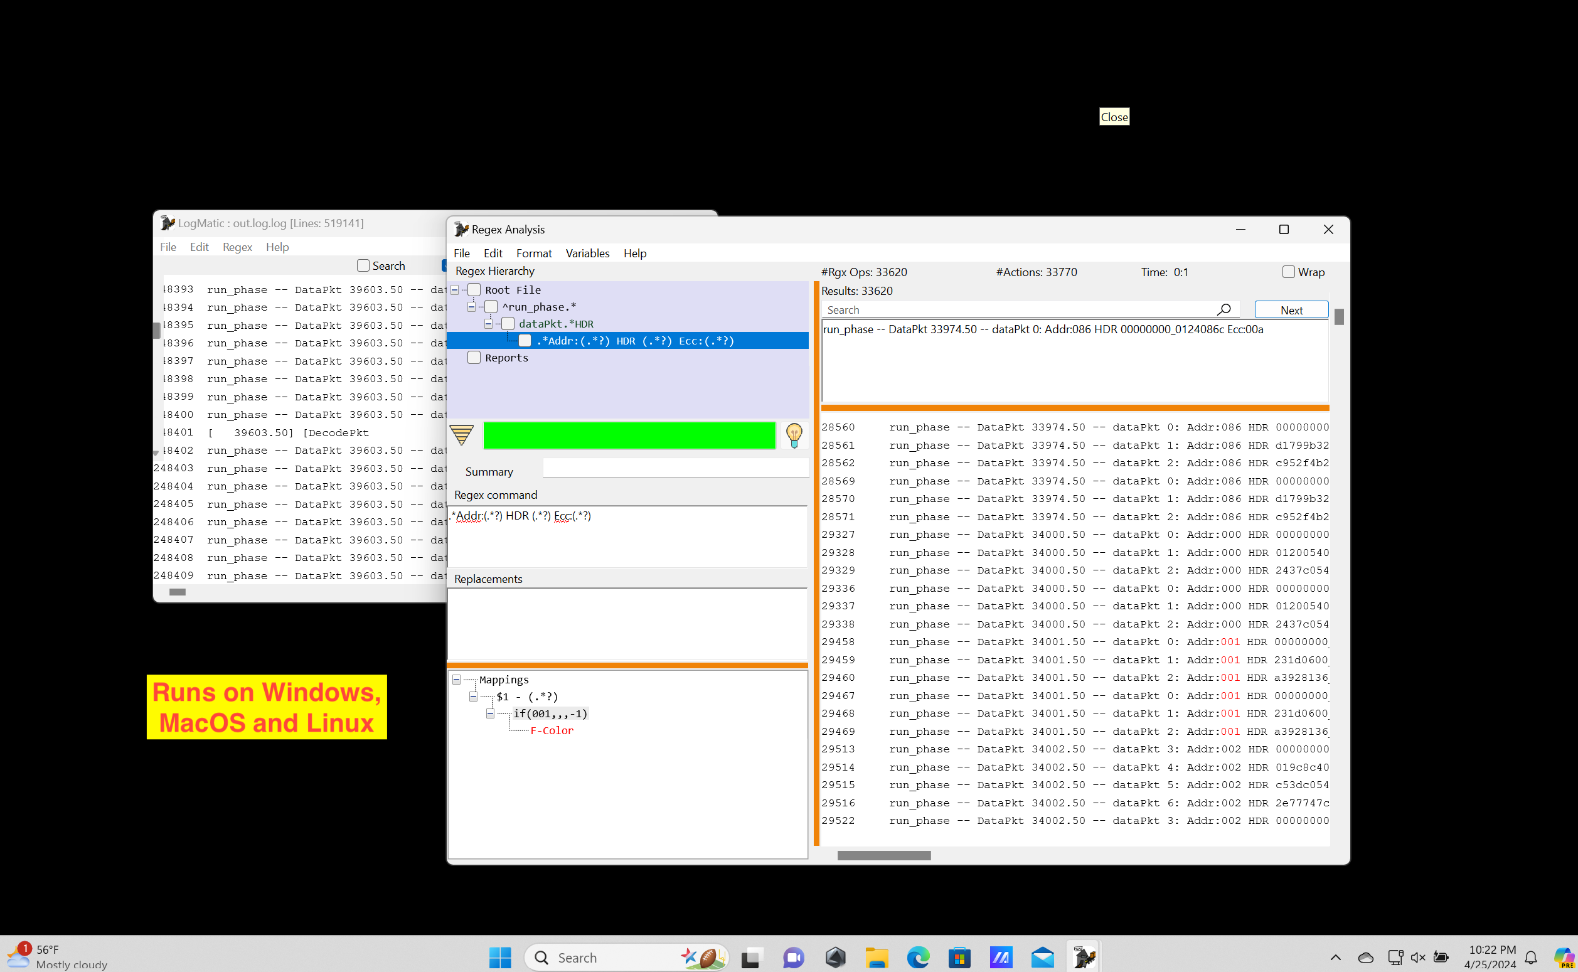
Task: Click the Close tooltip button
Action: click(x=1114, y=117)
